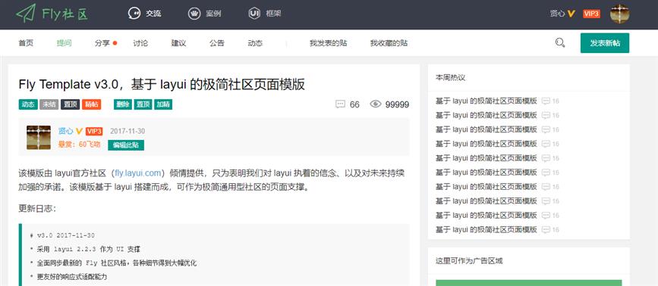Screen dimensions: 658x286
Task: Click the 删除 button under the title
Action: pyautogui.click(x=122, y=104)
